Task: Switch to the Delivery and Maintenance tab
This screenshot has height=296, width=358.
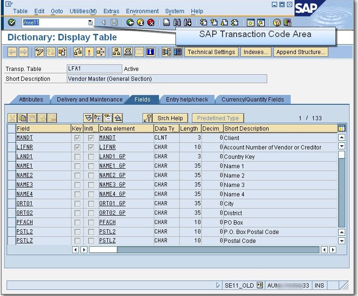Action: click(x=90, y=100)
